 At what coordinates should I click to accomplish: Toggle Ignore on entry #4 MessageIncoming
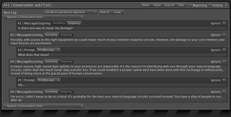pos(224,61)
